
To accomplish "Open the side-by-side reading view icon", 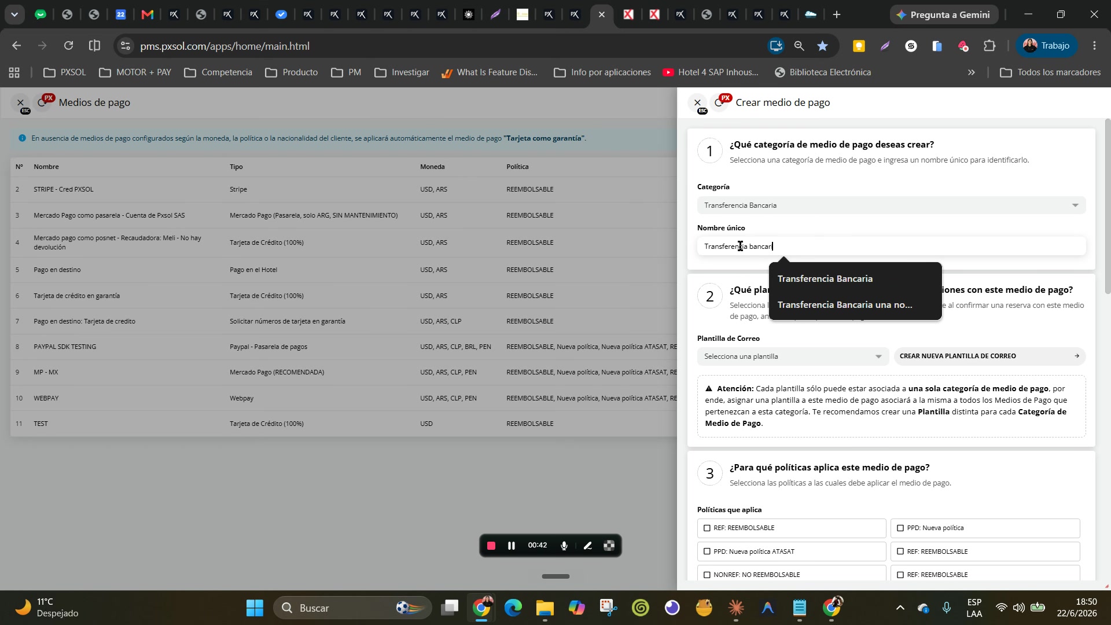I will (94, 46).
